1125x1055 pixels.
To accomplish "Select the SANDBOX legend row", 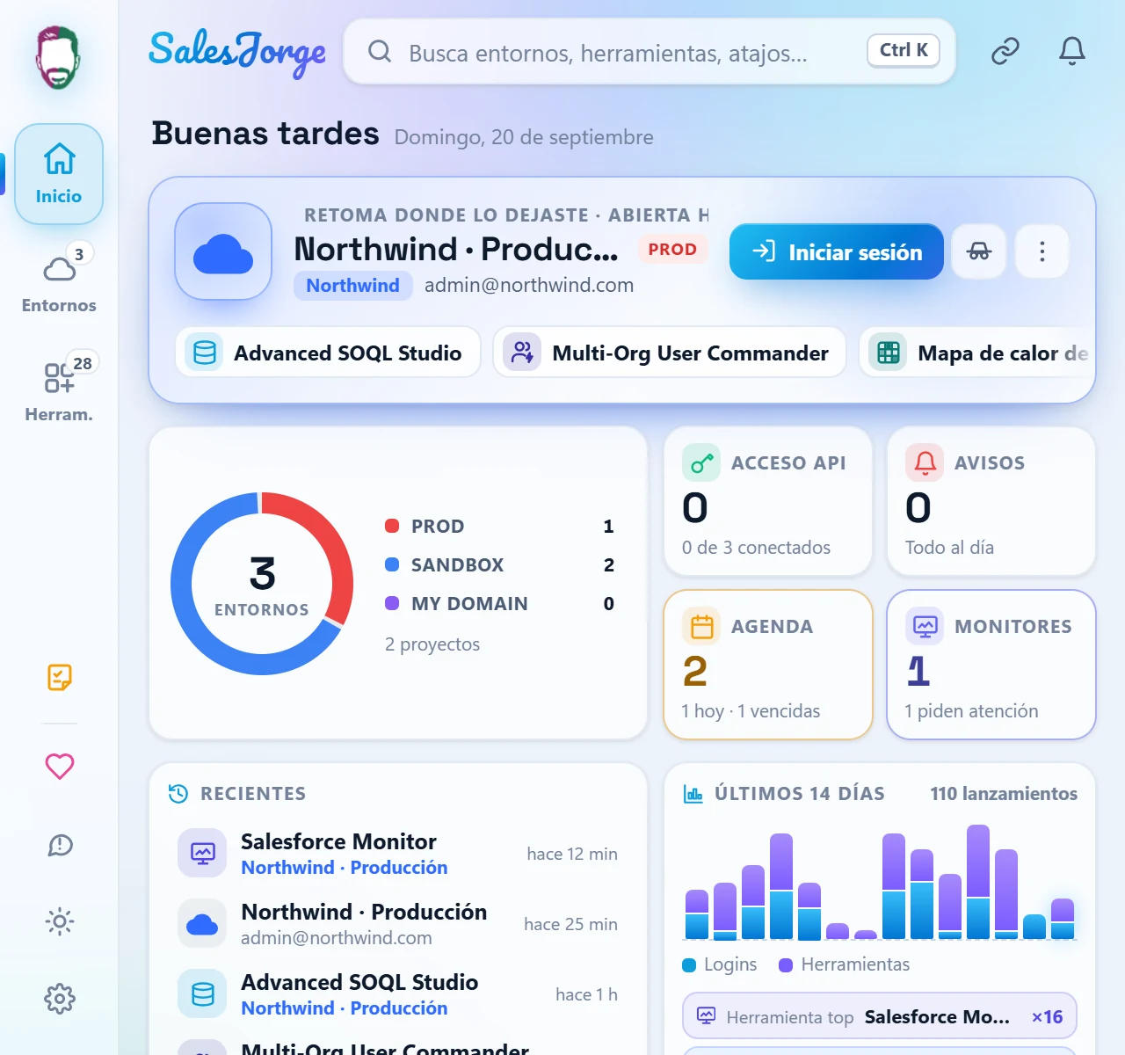I will coord(499,565).
